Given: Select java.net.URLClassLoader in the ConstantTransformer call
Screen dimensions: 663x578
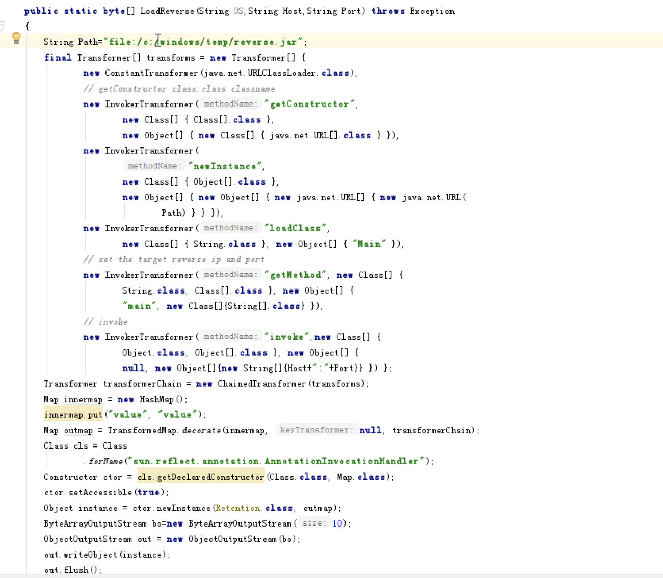Looking at the screenshot, I should point(261,73).
